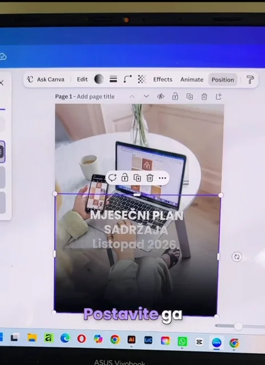Add a new page with the plus-page icon
The image size is (265, 365).
[x=218, y=96]
